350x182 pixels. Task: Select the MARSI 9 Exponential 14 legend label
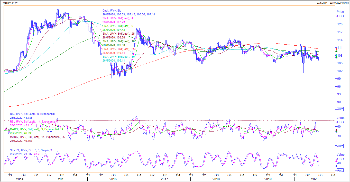37,129
